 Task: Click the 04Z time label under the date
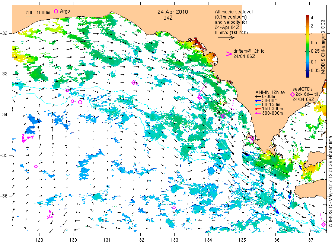coord(168,18)
